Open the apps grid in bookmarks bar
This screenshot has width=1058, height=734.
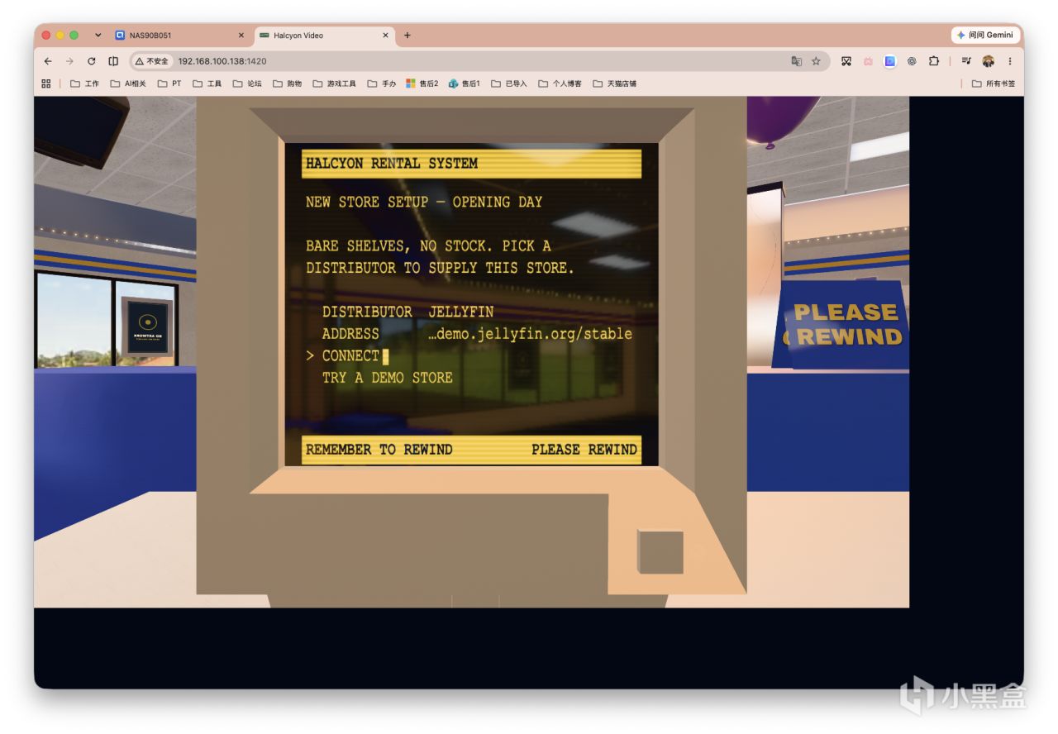[46, 83]
